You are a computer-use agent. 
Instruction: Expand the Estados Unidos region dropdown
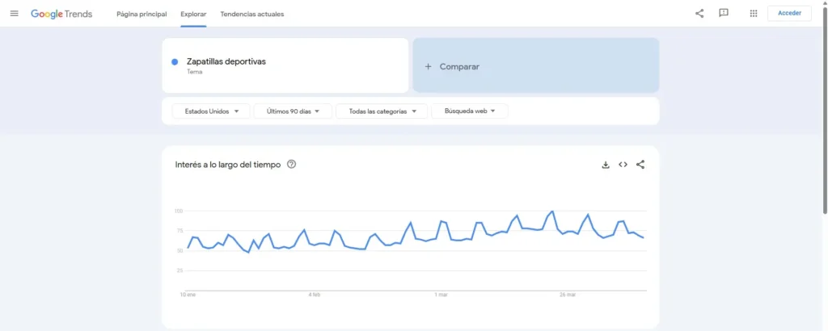pos(212,111)
